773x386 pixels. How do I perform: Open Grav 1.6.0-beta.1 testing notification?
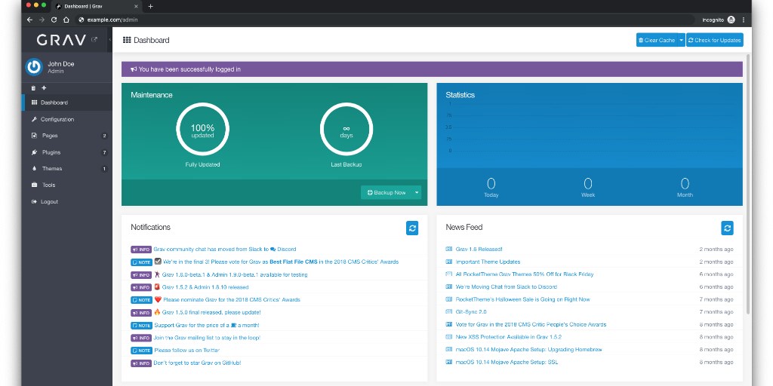tap(235, 274)
